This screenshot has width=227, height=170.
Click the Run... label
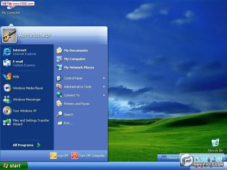pyautogui.click(x=68, y=123)
